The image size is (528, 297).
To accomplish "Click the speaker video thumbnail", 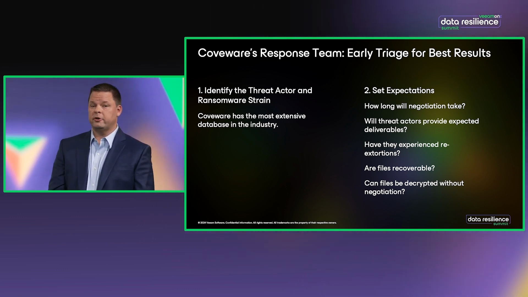I will (94, 134).
